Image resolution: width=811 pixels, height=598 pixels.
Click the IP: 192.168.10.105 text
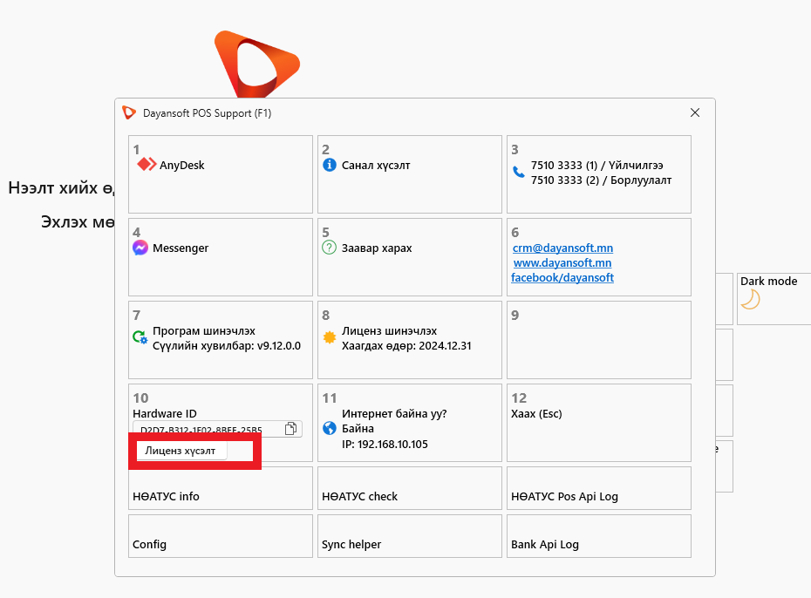(x=385, y=444)
